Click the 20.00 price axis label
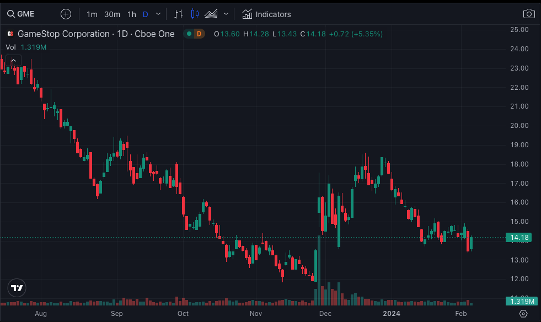Viewport: 541px width, 322px height. (519, 125)
